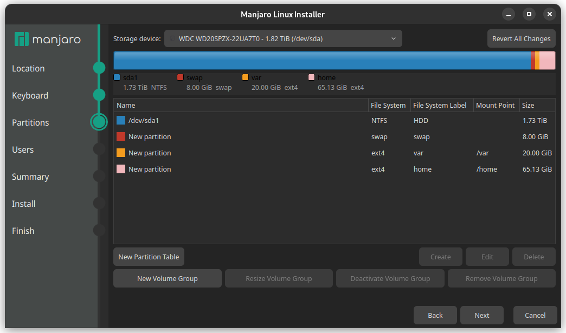
Task: Proceed with the Next button
Action: tap(482, 315)
